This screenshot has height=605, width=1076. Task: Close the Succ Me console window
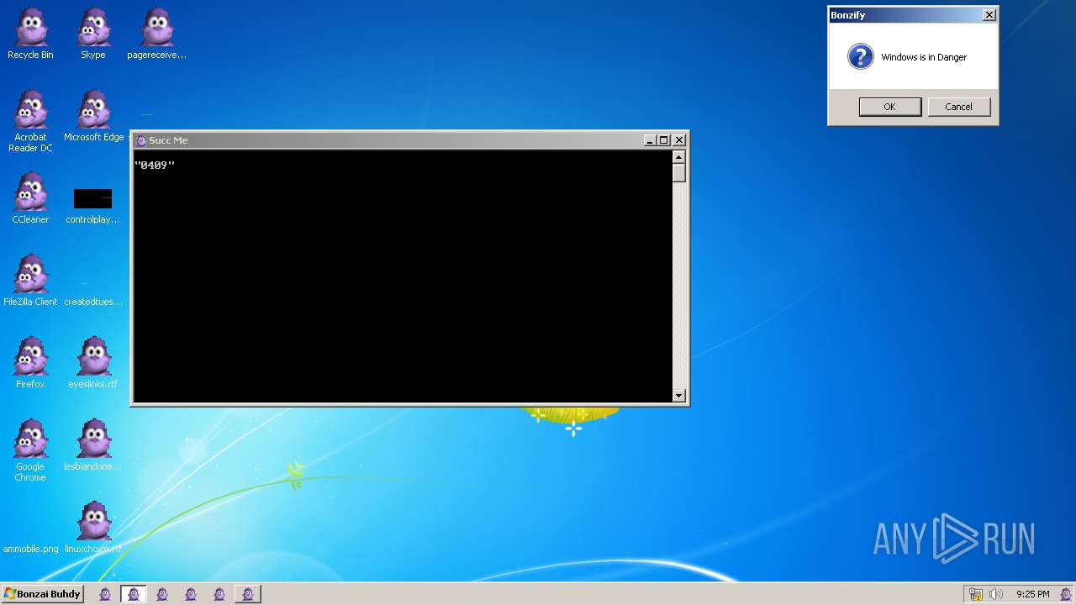click(x=679, y=140)
